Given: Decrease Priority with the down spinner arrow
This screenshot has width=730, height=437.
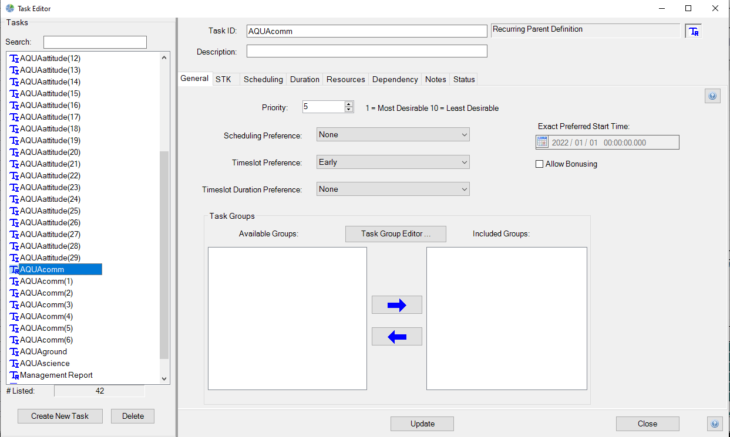Looking at the screenshot, I should tap(348, 110).
